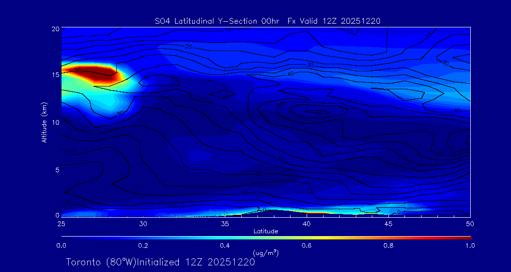Click altitude axis tick label 15

55,75
